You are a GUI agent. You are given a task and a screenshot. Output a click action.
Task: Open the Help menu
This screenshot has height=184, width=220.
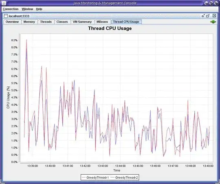(x=39, y=9)
